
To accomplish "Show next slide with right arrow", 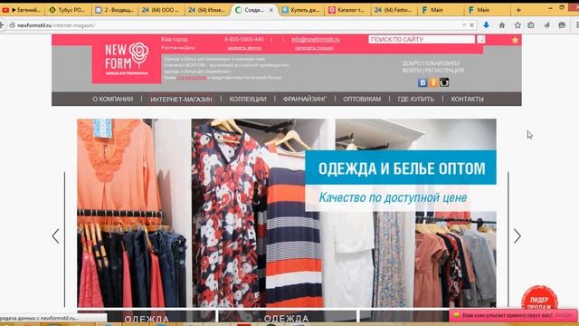I will (x=517, y=235).
